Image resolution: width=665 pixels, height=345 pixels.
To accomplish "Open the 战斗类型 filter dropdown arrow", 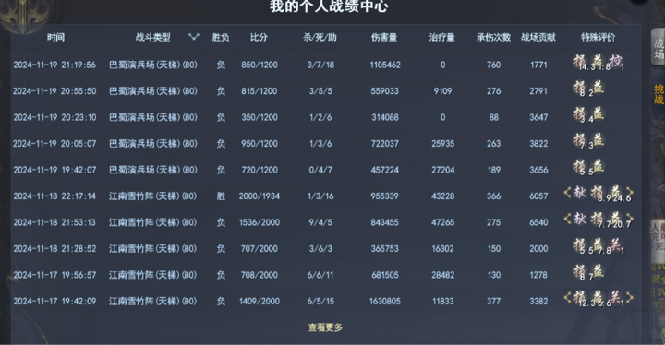I will [x=194, y=37].
